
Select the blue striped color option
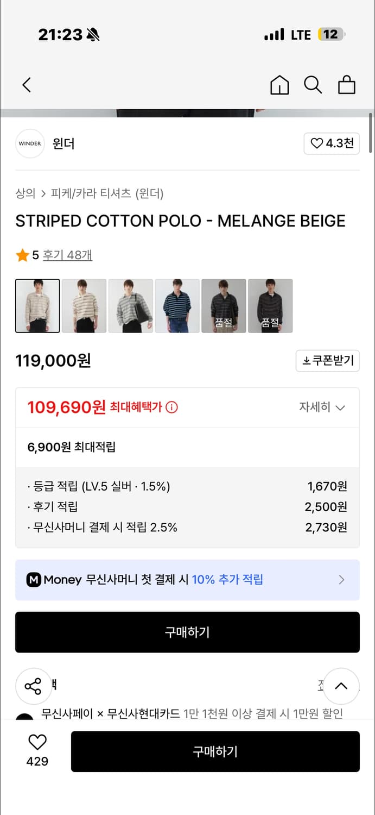point(177,305)
